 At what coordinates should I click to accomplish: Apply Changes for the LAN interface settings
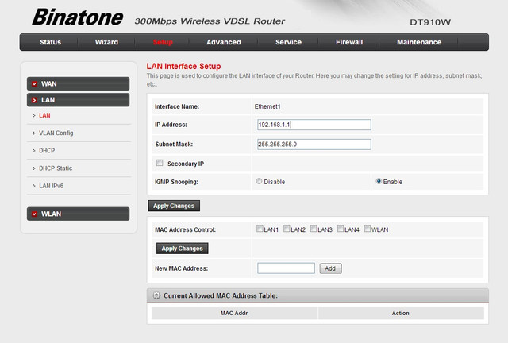click(x=174, y=206)
